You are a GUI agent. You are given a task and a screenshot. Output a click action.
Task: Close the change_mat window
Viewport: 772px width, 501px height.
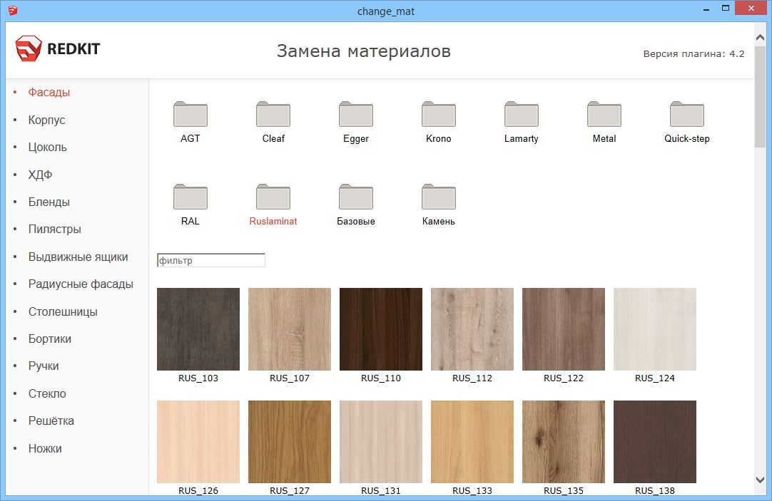[751, 9]
